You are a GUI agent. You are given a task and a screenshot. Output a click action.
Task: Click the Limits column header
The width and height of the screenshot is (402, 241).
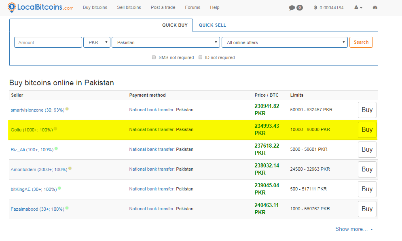[x=296, y=95]
